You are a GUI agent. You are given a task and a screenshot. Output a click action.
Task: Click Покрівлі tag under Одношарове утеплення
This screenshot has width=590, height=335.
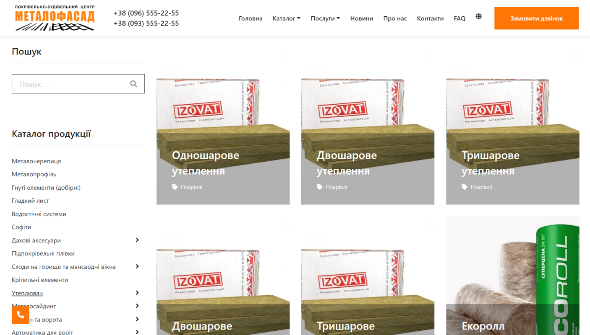point(192,187)
